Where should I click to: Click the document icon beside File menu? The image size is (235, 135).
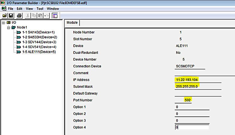(x=4, y=9)
